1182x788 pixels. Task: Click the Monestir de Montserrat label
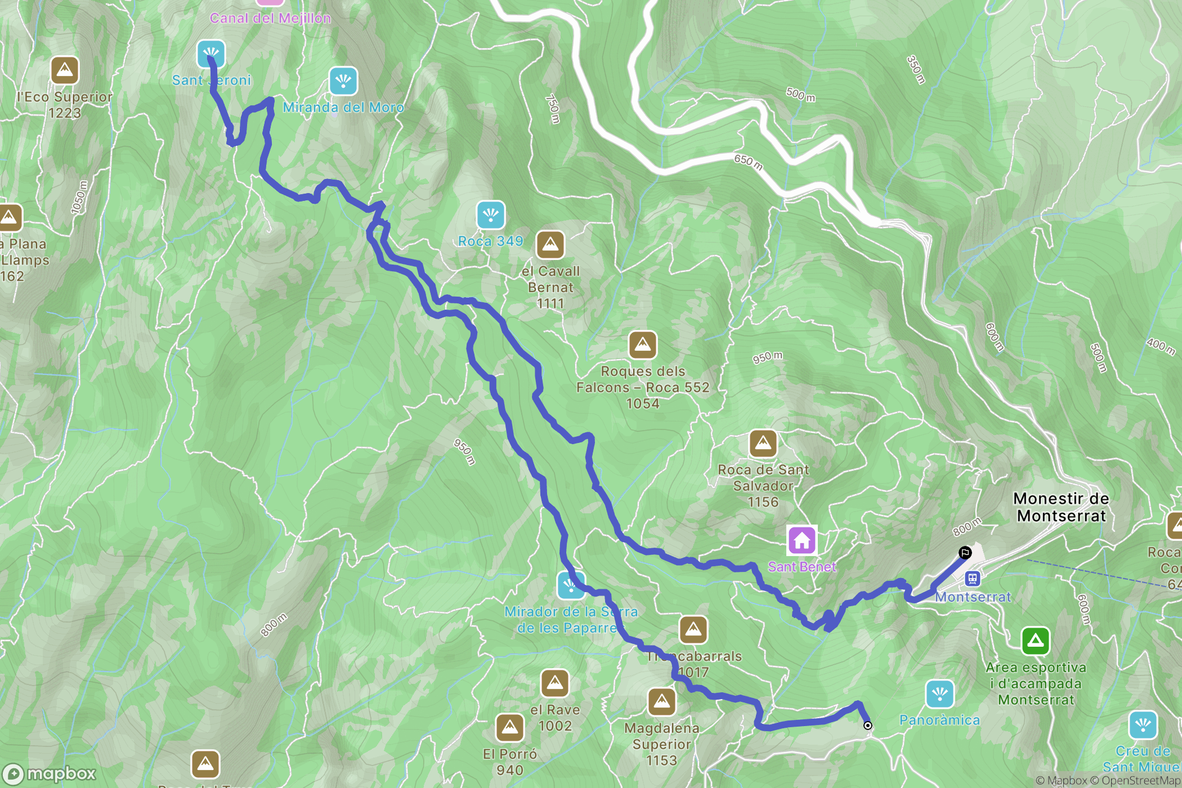(1062, 507)
